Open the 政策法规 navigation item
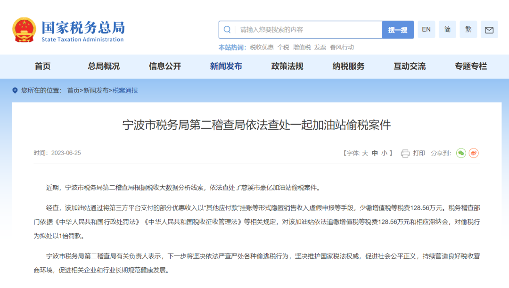The width and height of the screenshot is (509, 288). coord(287,66)
